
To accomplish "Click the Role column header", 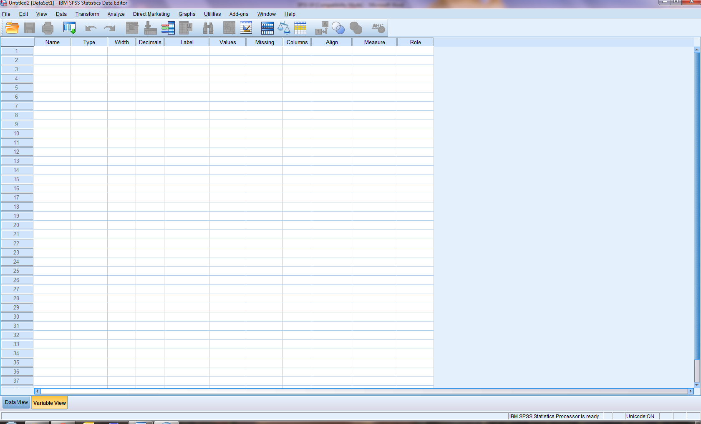I will point(416,42).
